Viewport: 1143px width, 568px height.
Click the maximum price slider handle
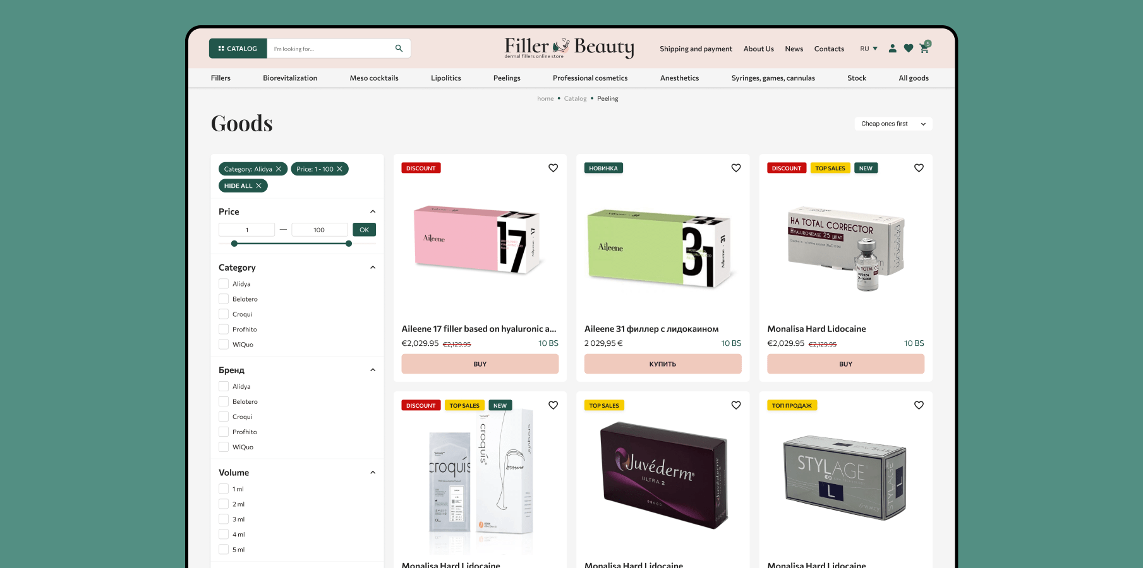[x=349, y=244]
